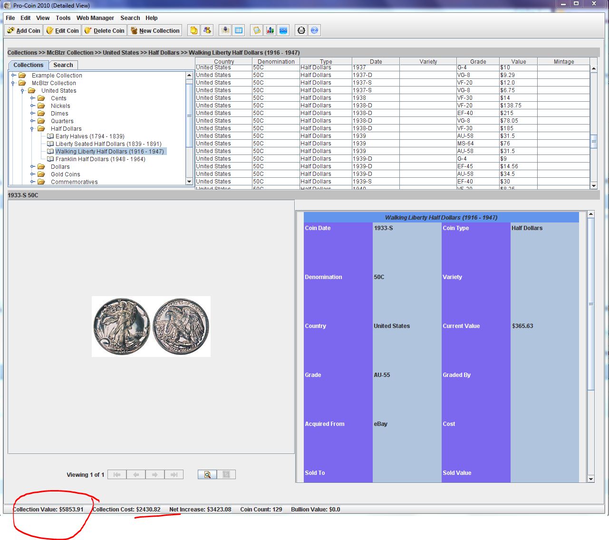609x540 pixels.
Task: Click the scroll-down arrow of the coin table
Action: pos(593,185)
